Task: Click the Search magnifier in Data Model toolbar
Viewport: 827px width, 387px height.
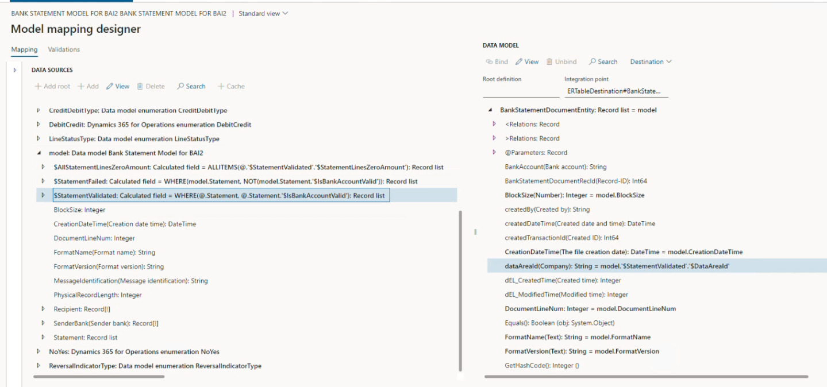Action: (592, 61)
